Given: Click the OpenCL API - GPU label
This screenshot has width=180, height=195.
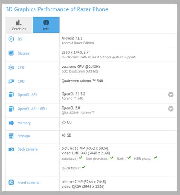Looking at the screenshot, I should tap(32, 109).
